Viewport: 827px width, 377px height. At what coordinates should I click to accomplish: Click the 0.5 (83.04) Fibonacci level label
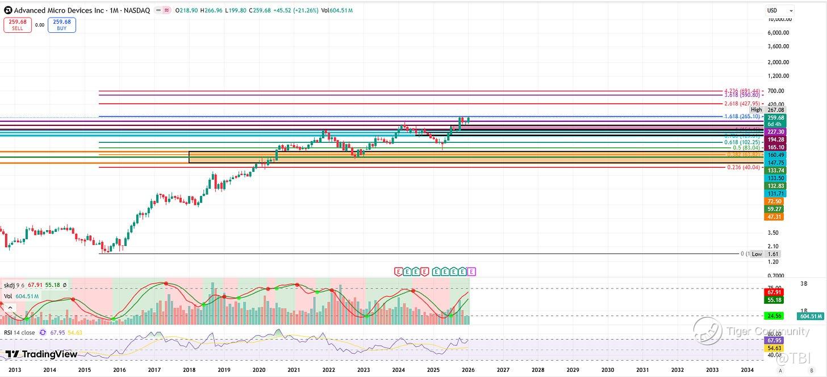tap(746, 147)
